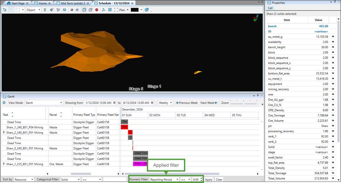Viewport: 341px width, 183px height.
Task: Open calendar picker for start date
Action: (x=114, y=103)
